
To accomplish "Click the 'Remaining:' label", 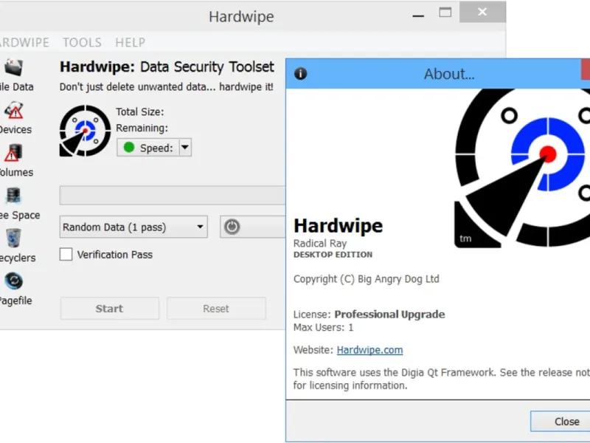I will (142, 128).
